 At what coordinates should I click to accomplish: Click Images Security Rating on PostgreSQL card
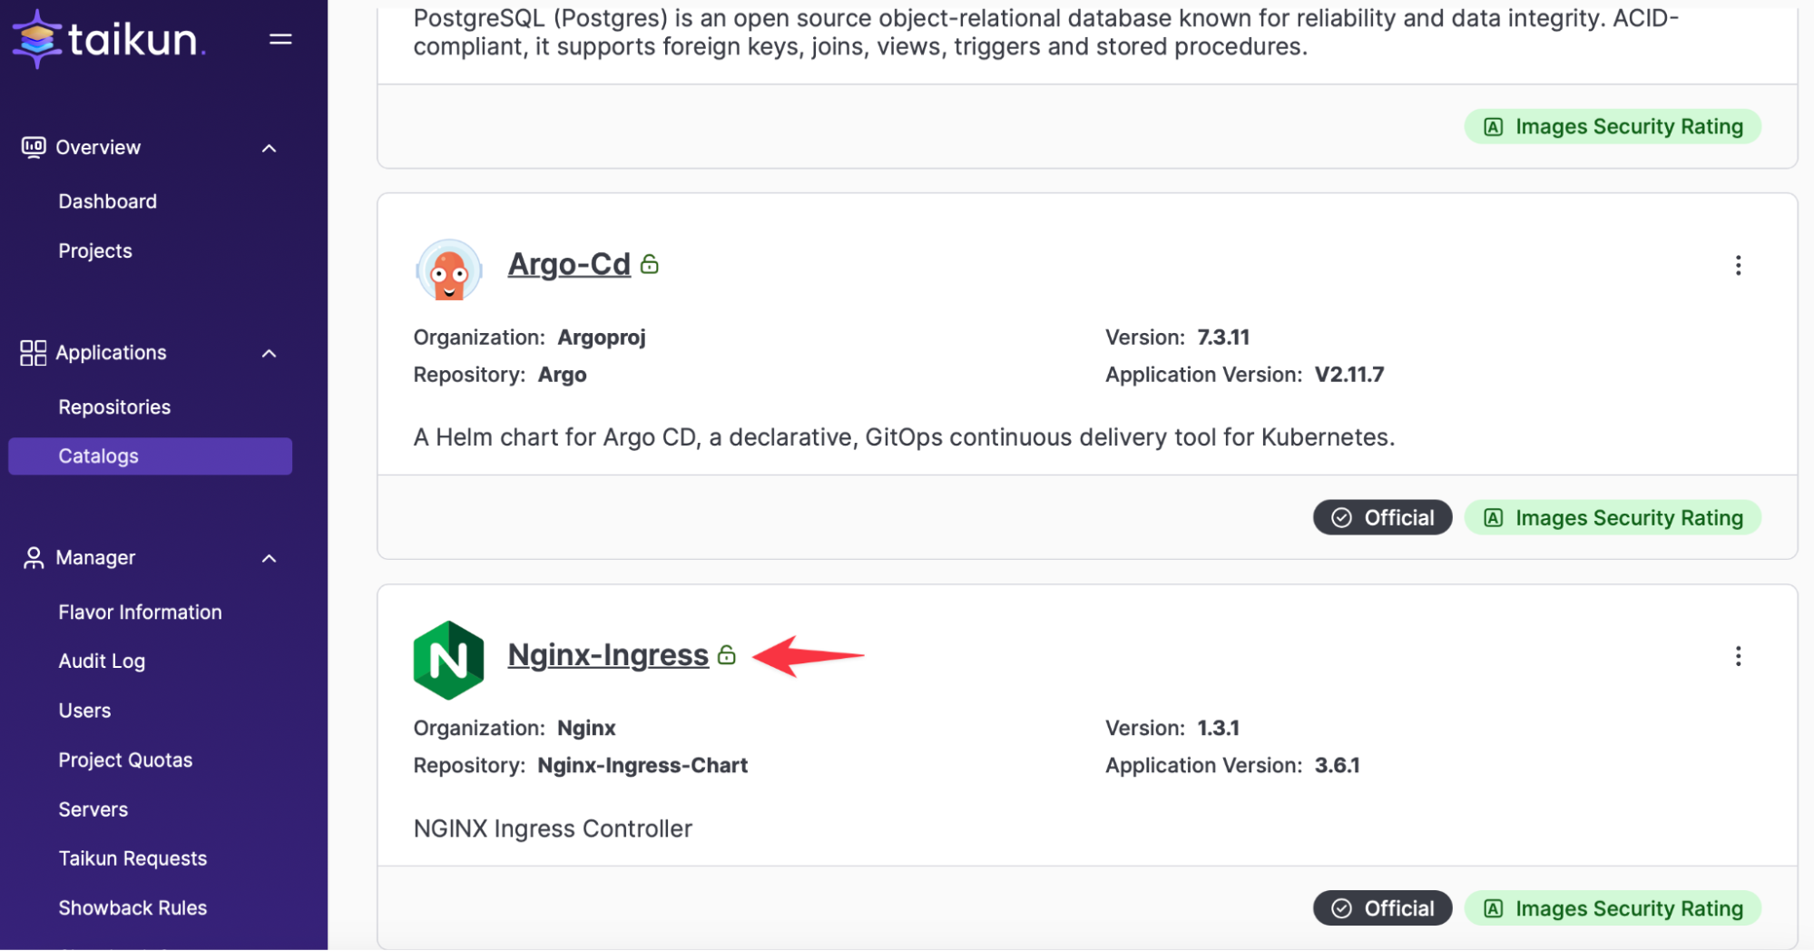click(x=1613, y=126)
